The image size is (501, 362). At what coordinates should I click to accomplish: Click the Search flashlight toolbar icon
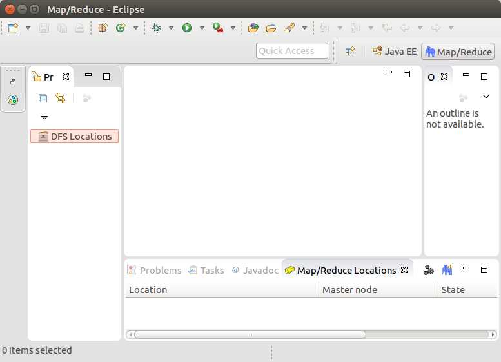[290, 28]
